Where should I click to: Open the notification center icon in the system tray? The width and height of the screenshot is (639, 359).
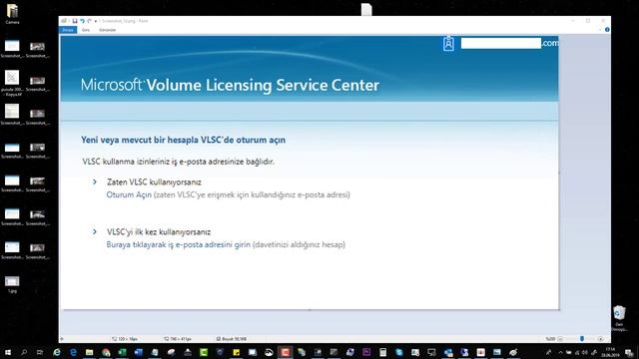point(629,352)
